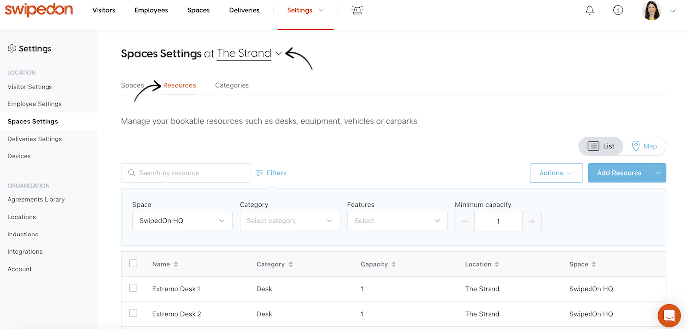Image resolution: width=688 pixels, height=329 pixels.
Task: Go to Spaces in top navigation
Action: [198, 10]
